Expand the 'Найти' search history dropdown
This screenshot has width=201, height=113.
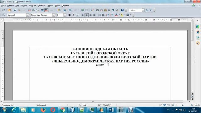point(143,10)
